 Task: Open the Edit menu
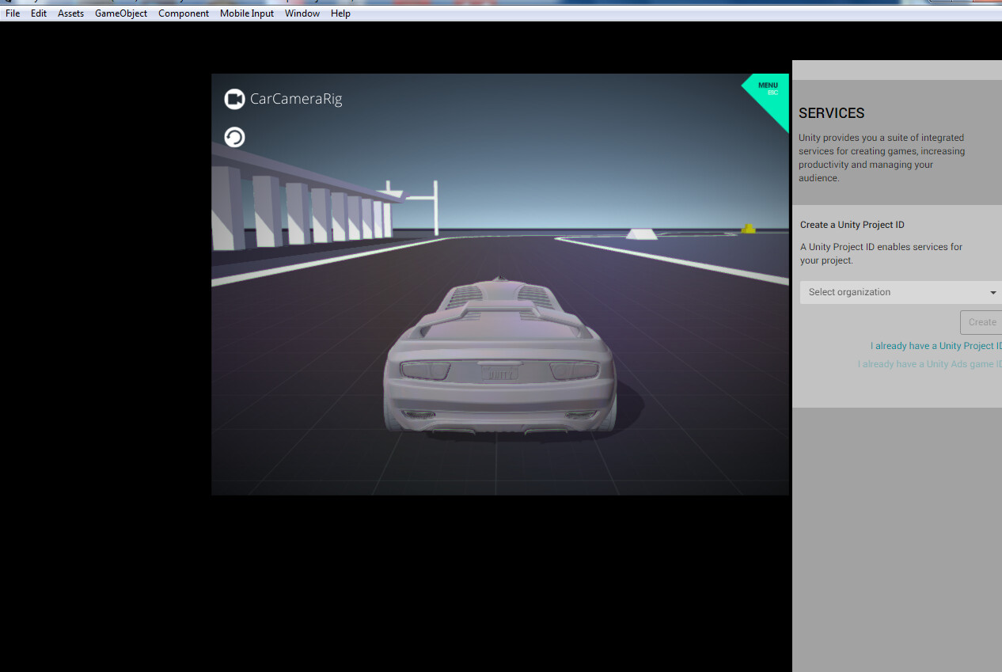point(39,13)
